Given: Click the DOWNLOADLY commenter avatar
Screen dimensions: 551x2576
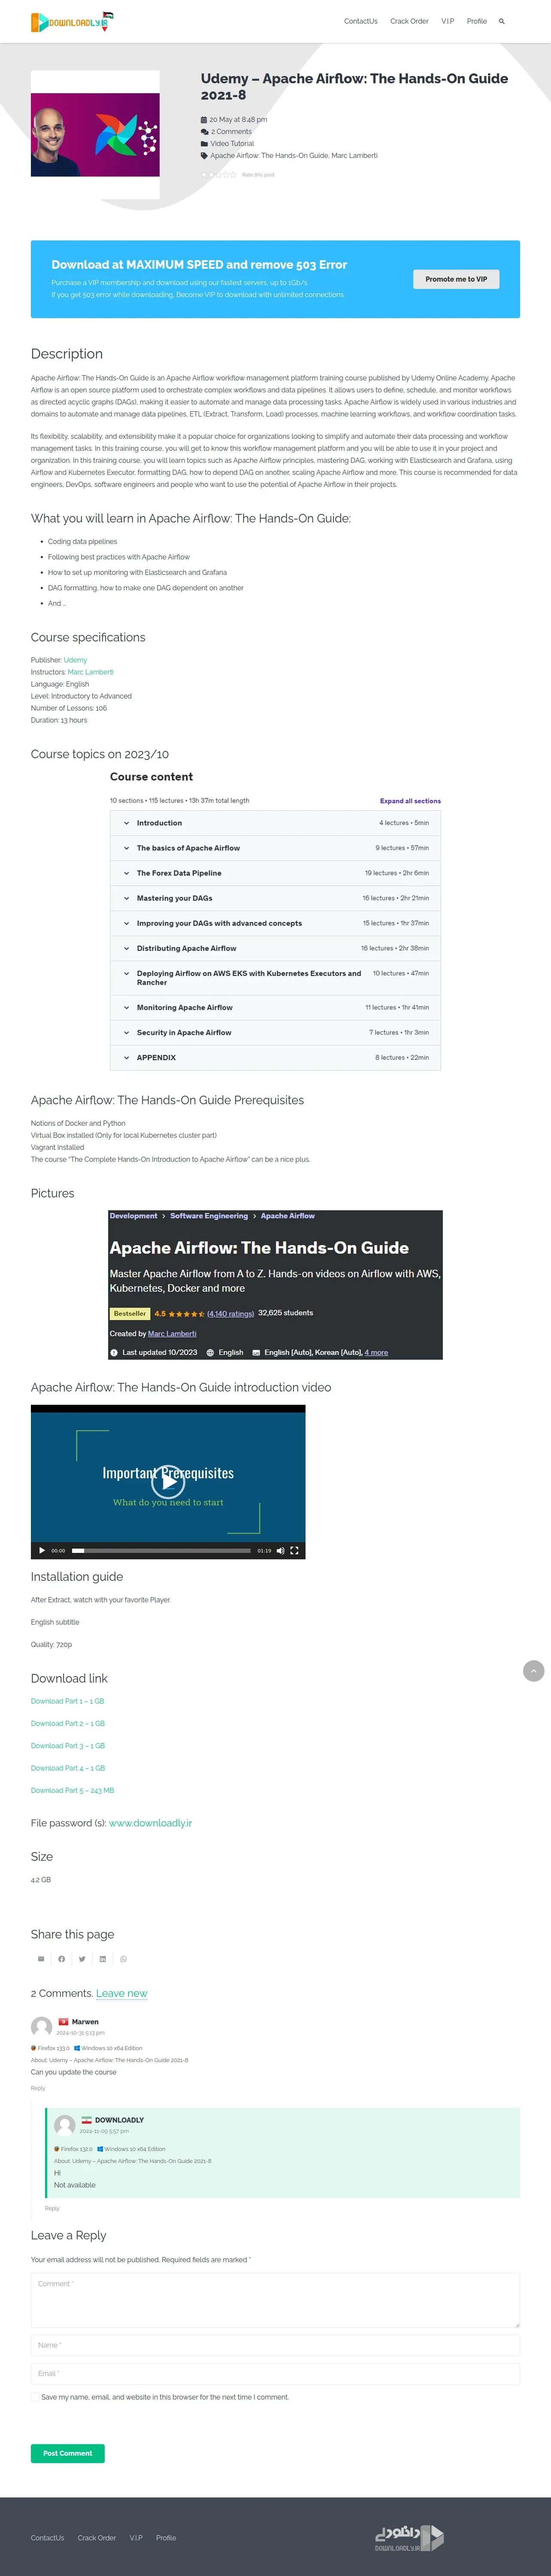Looking at the screenshot, I should (64, 2125).
